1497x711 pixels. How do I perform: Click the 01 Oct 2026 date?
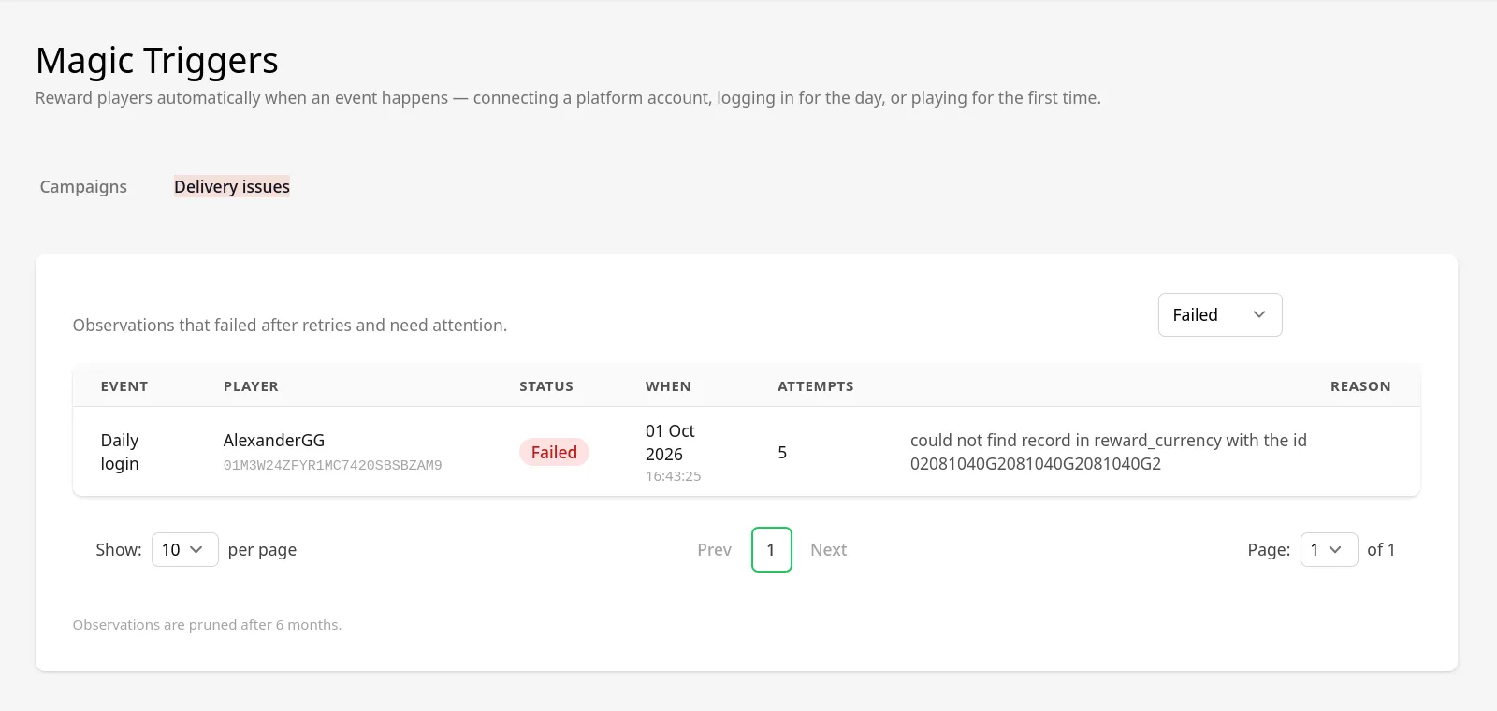coord(670,443)
